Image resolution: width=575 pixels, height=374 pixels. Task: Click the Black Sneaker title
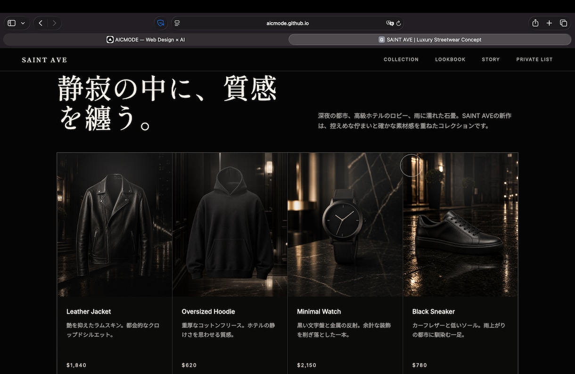(x=434, y=312)
